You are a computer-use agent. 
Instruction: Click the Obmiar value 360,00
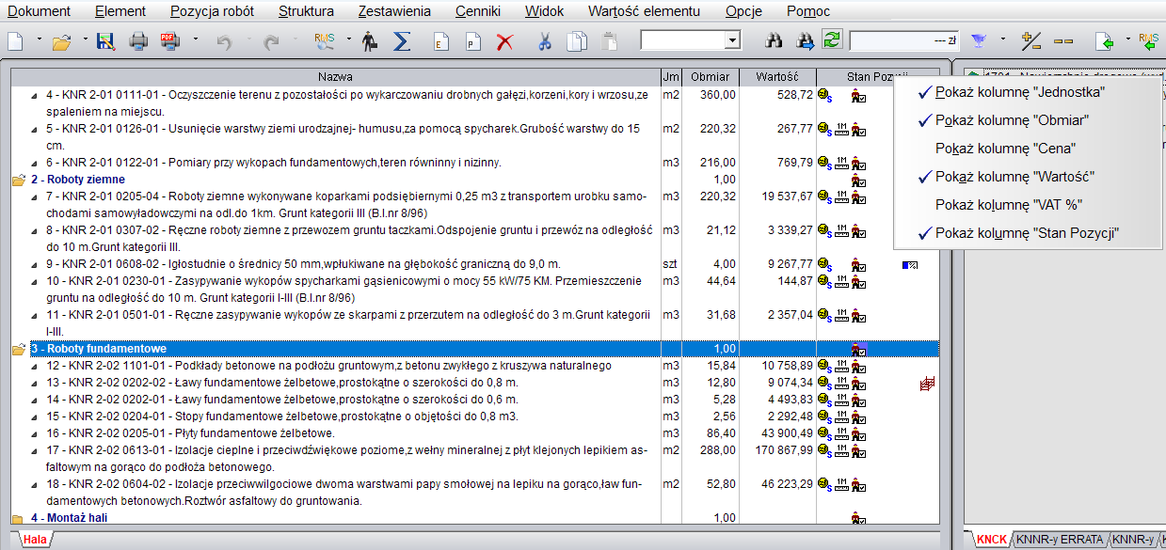click(x=718, y=95)
